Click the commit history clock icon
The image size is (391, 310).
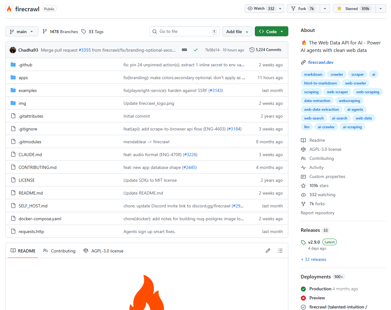tap(252, 50)
